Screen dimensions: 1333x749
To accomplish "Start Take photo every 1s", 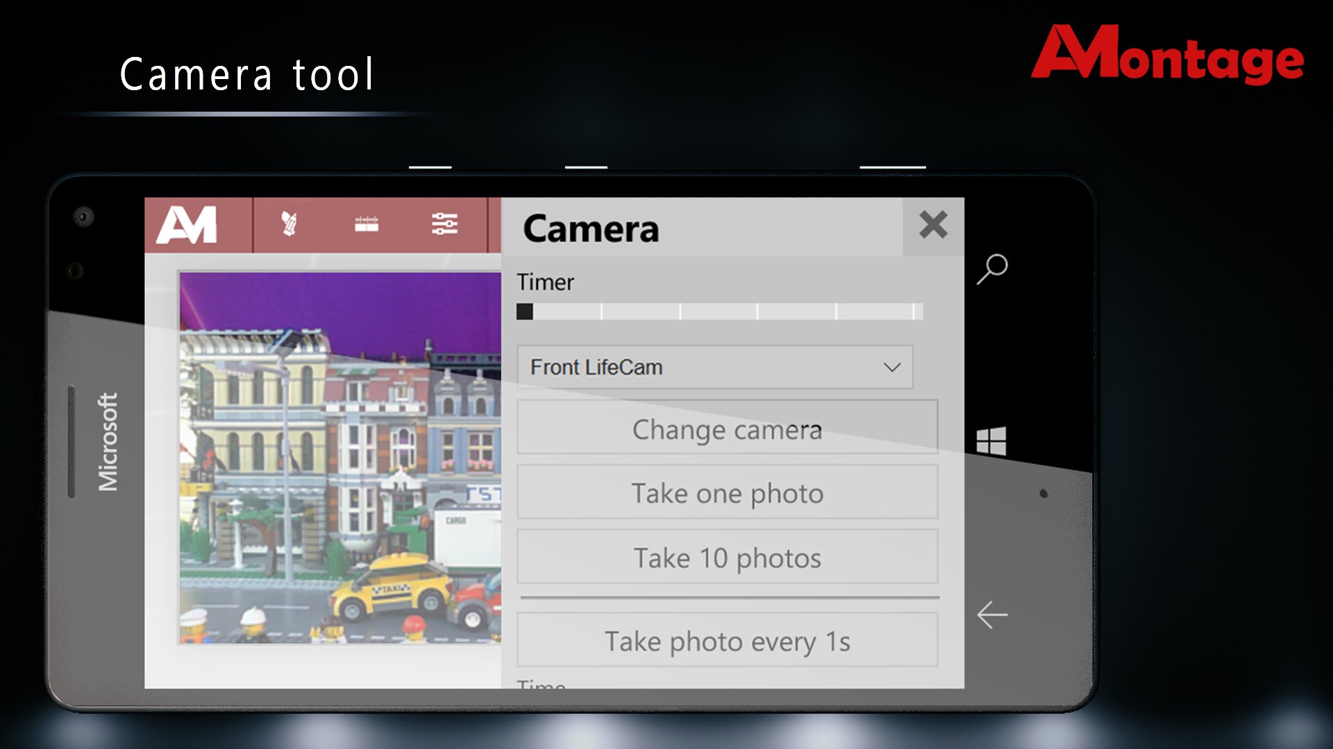I will [x=727, y=641].
